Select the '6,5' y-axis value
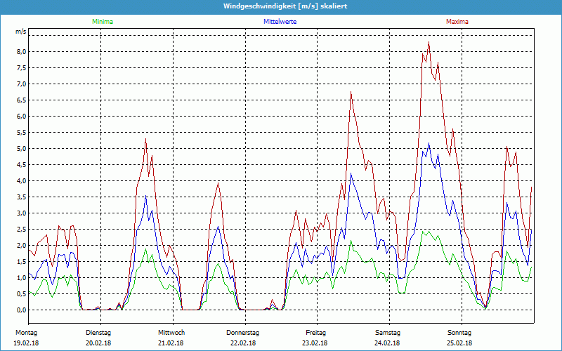562x351 pixels. coord(21,100)
